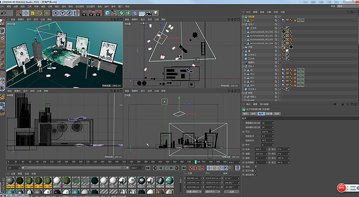The height and width of the screenshot is (197, 359).
Task: Enable the Snap 'S' icon
Action: (x=2, y=88)
